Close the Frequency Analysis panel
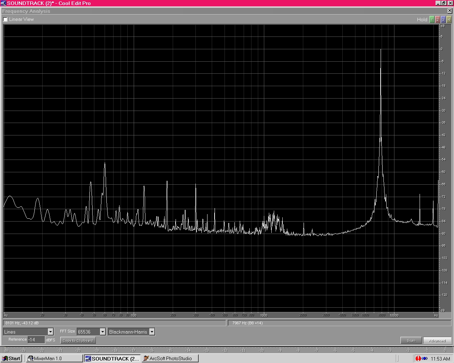Viewport: 454px width, 363px height. tap(450, 11)
